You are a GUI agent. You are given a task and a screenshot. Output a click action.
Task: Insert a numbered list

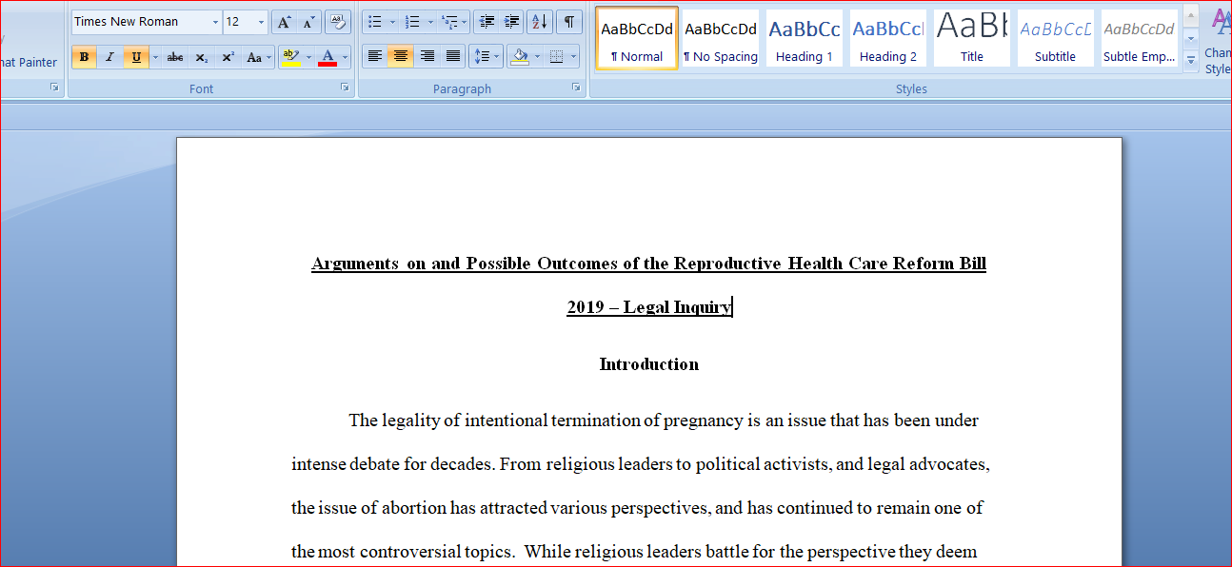click(x=412, y=22)
